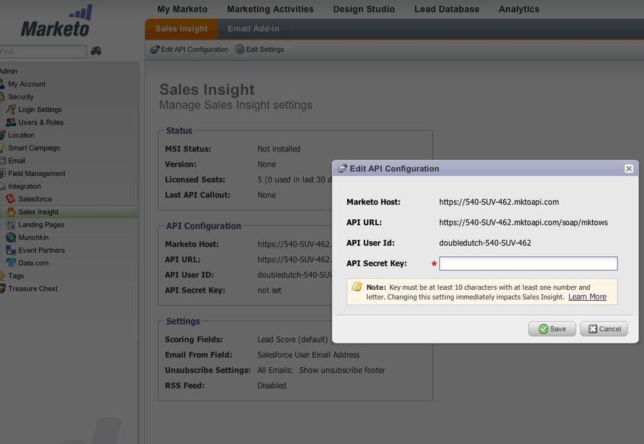Open Users & Roles
644x444 pixels.
pos(41,123)
